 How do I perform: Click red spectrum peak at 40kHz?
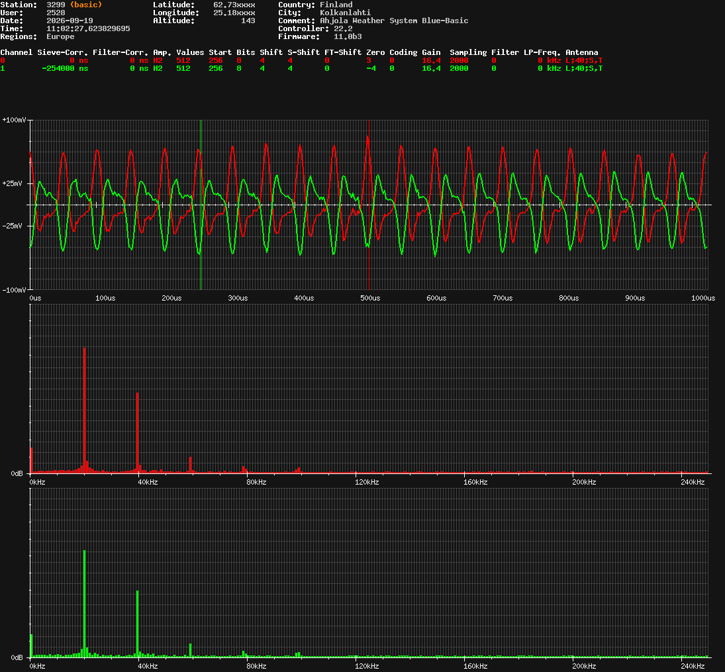137,432
